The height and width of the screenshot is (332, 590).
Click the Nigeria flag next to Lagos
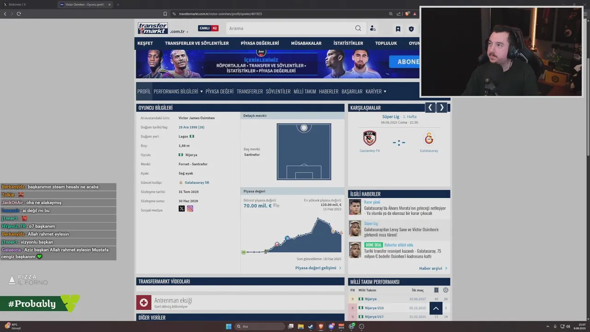pos(192,136)
